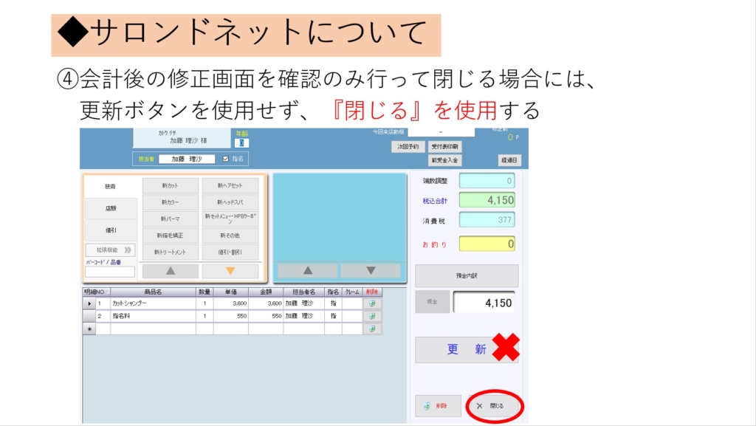756x426 pixels.
Task: Click delete icon in the empty new row
Action: (372, 329)
